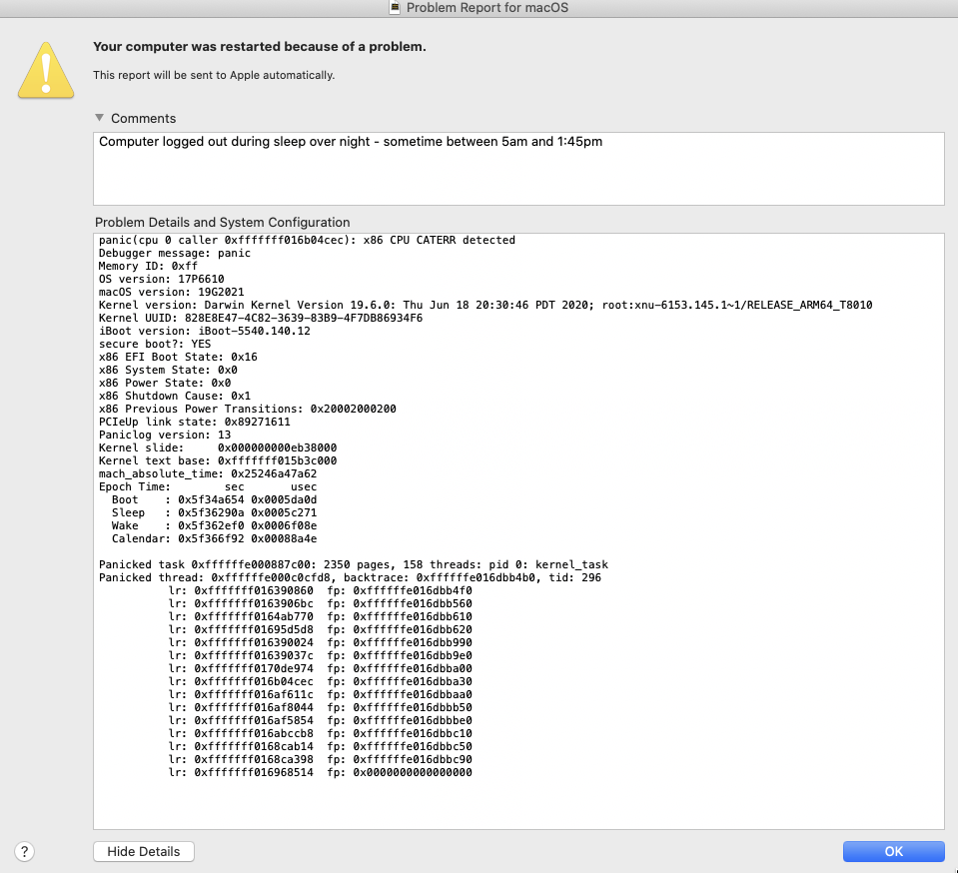Click the Sleep epoch time row

click(214, 512)
